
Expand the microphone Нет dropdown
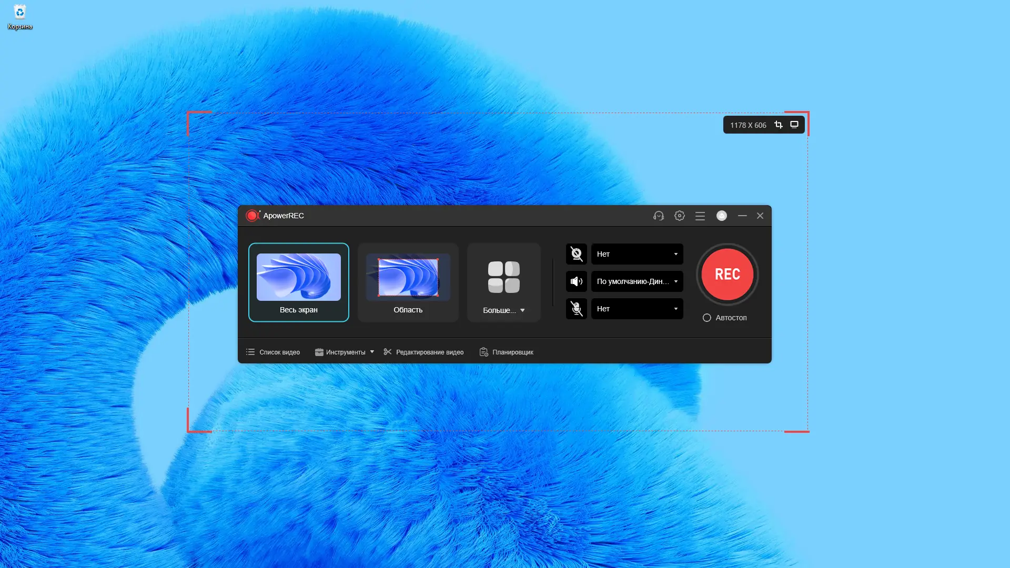pos(637,309)
